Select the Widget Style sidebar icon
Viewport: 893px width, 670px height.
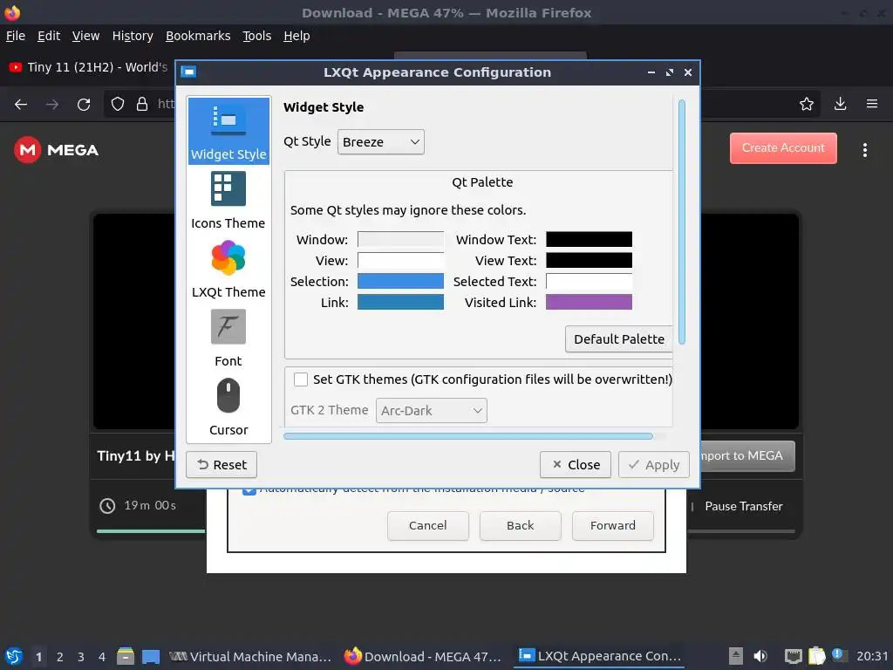click(228, 131)
